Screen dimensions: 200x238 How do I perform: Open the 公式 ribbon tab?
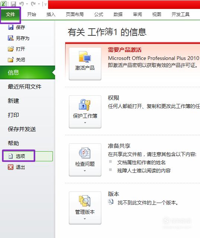point(99,15)
